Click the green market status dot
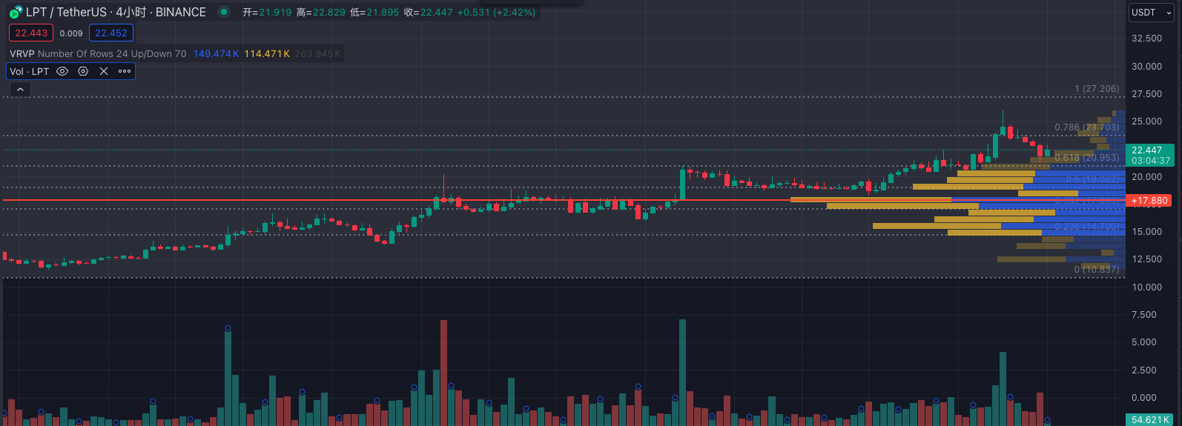 pos(224,12)
